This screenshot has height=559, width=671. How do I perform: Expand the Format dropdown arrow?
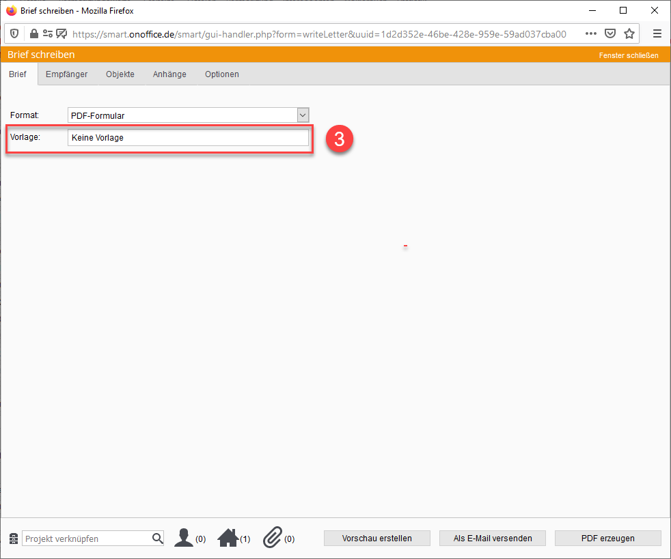pos(303,115)
